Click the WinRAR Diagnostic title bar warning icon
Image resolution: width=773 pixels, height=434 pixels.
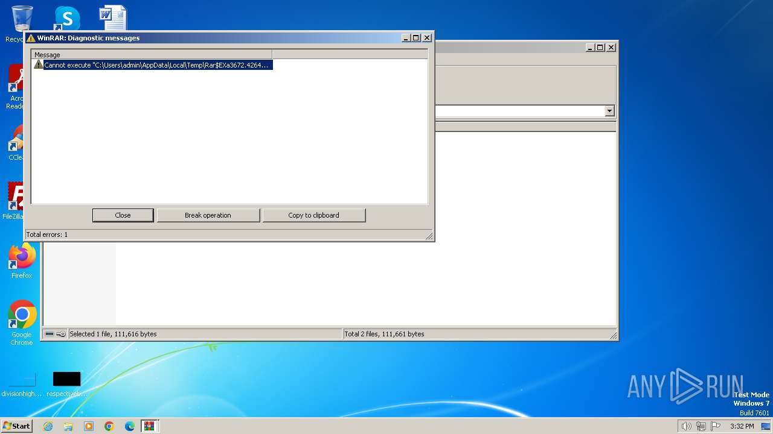[31, 38]
